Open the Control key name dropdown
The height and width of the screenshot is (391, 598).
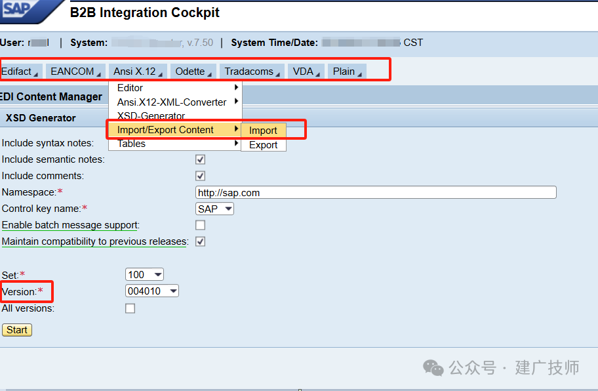click(214, 209)
